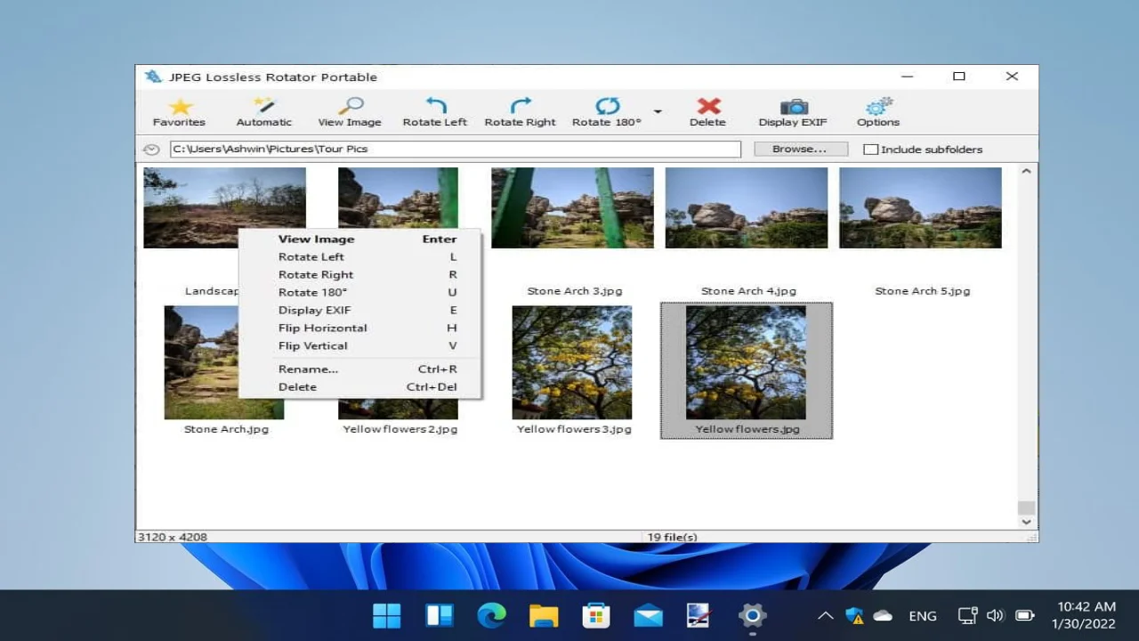Image resolution: width=1139 pixels, height=641 pixels.
Task: Click the battery tray icon
Action: [1024, 615]
